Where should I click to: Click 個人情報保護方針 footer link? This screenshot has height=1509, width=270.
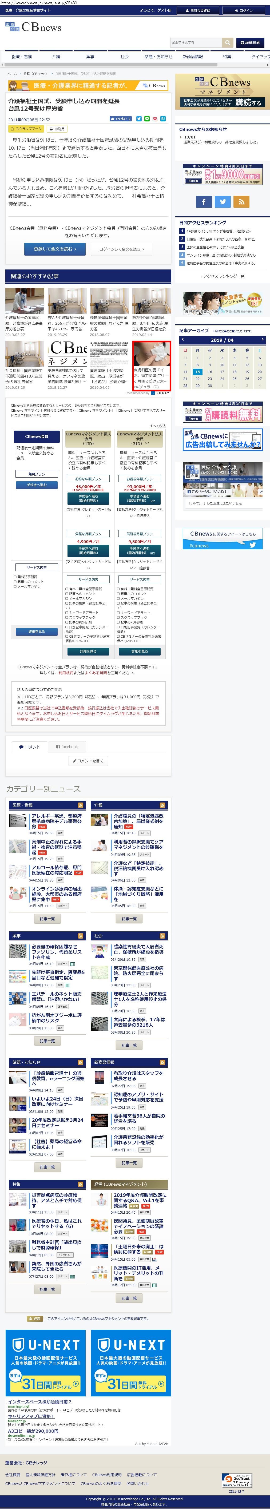[x=40, y=1475]
